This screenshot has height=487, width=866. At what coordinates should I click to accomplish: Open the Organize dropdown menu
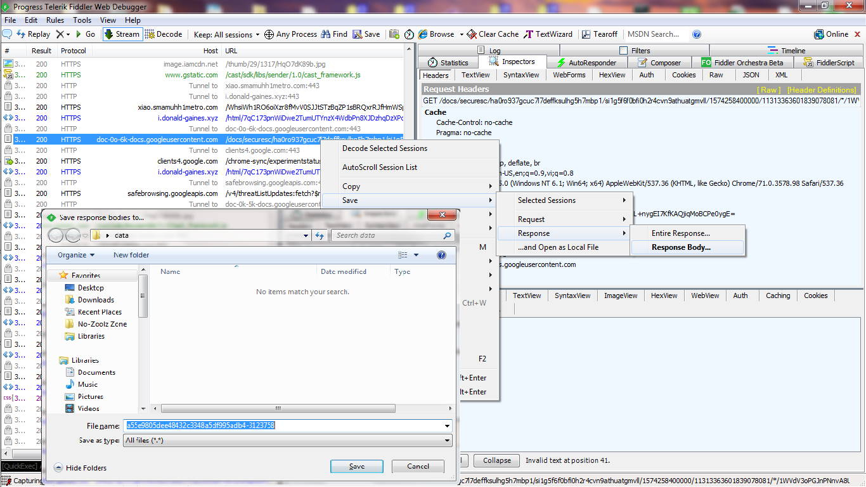coord(75,255)
